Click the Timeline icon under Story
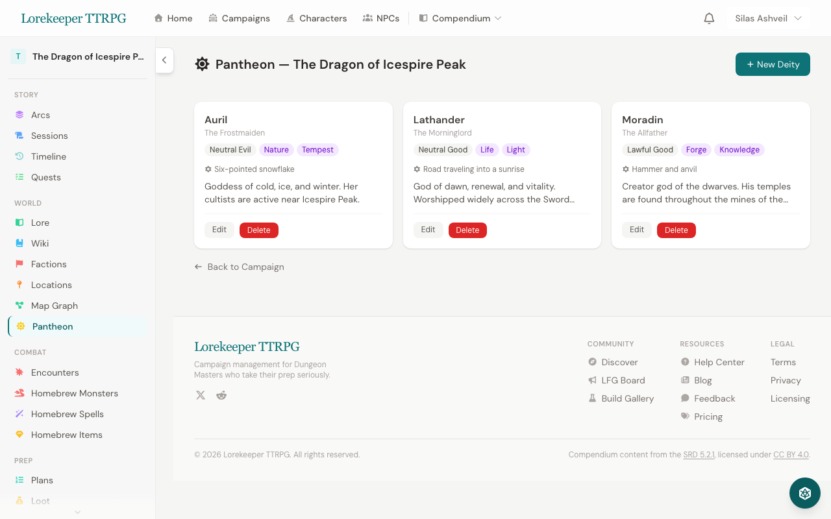This screenshot has width=831, height=519. point(19,156)
